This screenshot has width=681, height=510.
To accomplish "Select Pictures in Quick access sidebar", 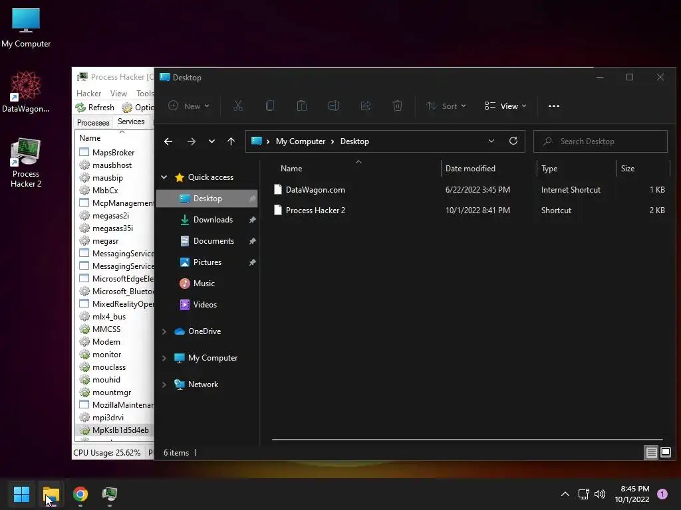I will (x=207, y=262).
